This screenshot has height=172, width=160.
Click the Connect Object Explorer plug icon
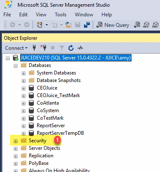pyautogui.click(x=34, y=48)
